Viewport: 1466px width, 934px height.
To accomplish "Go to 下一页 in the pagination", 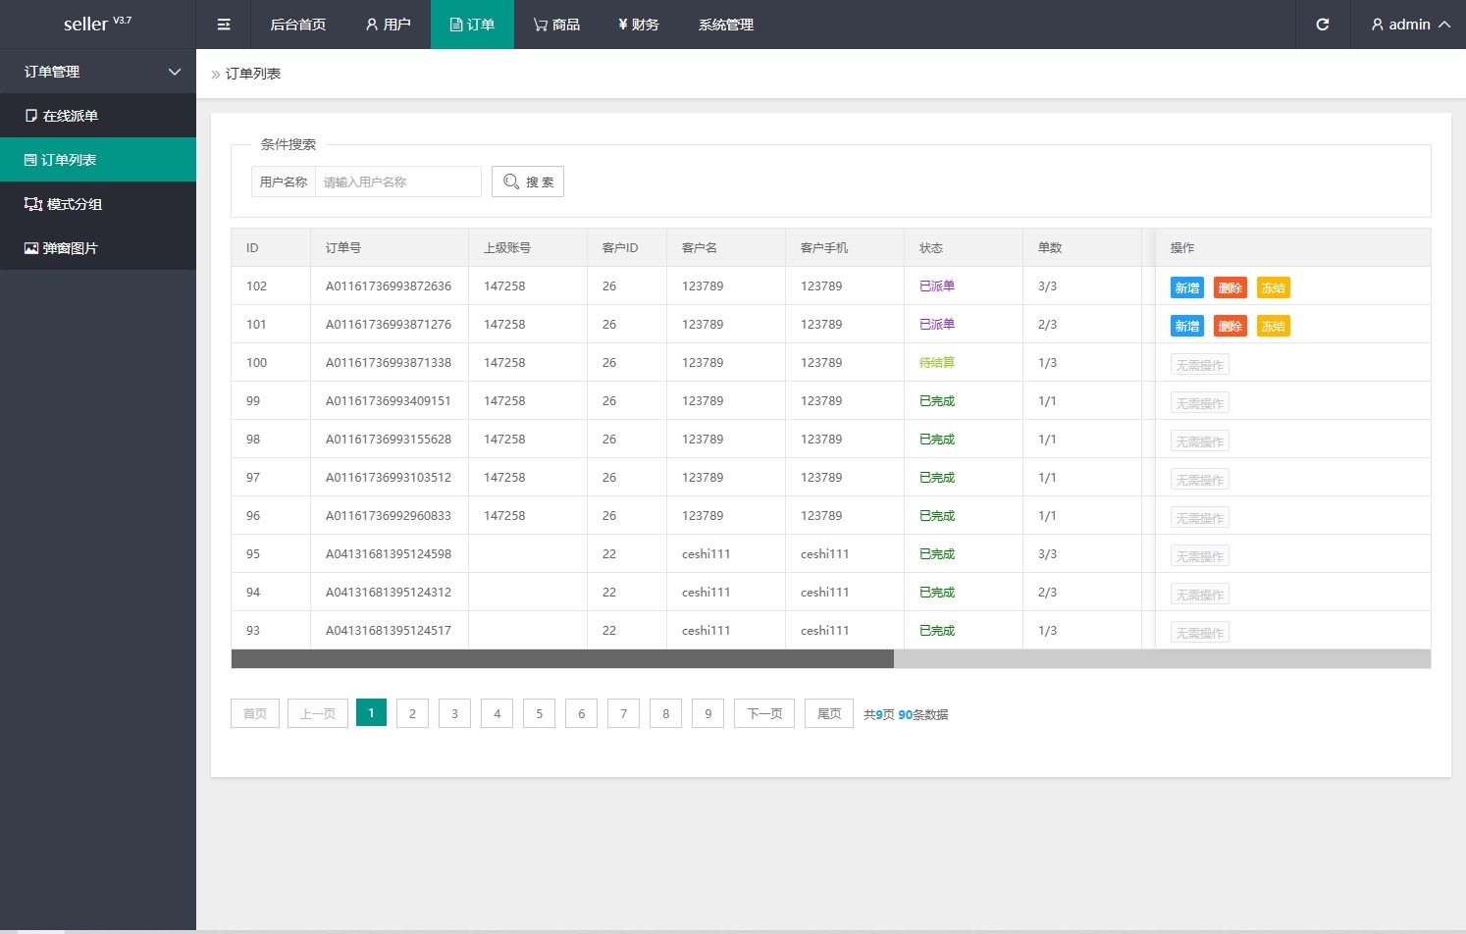I will pos(764,713).
